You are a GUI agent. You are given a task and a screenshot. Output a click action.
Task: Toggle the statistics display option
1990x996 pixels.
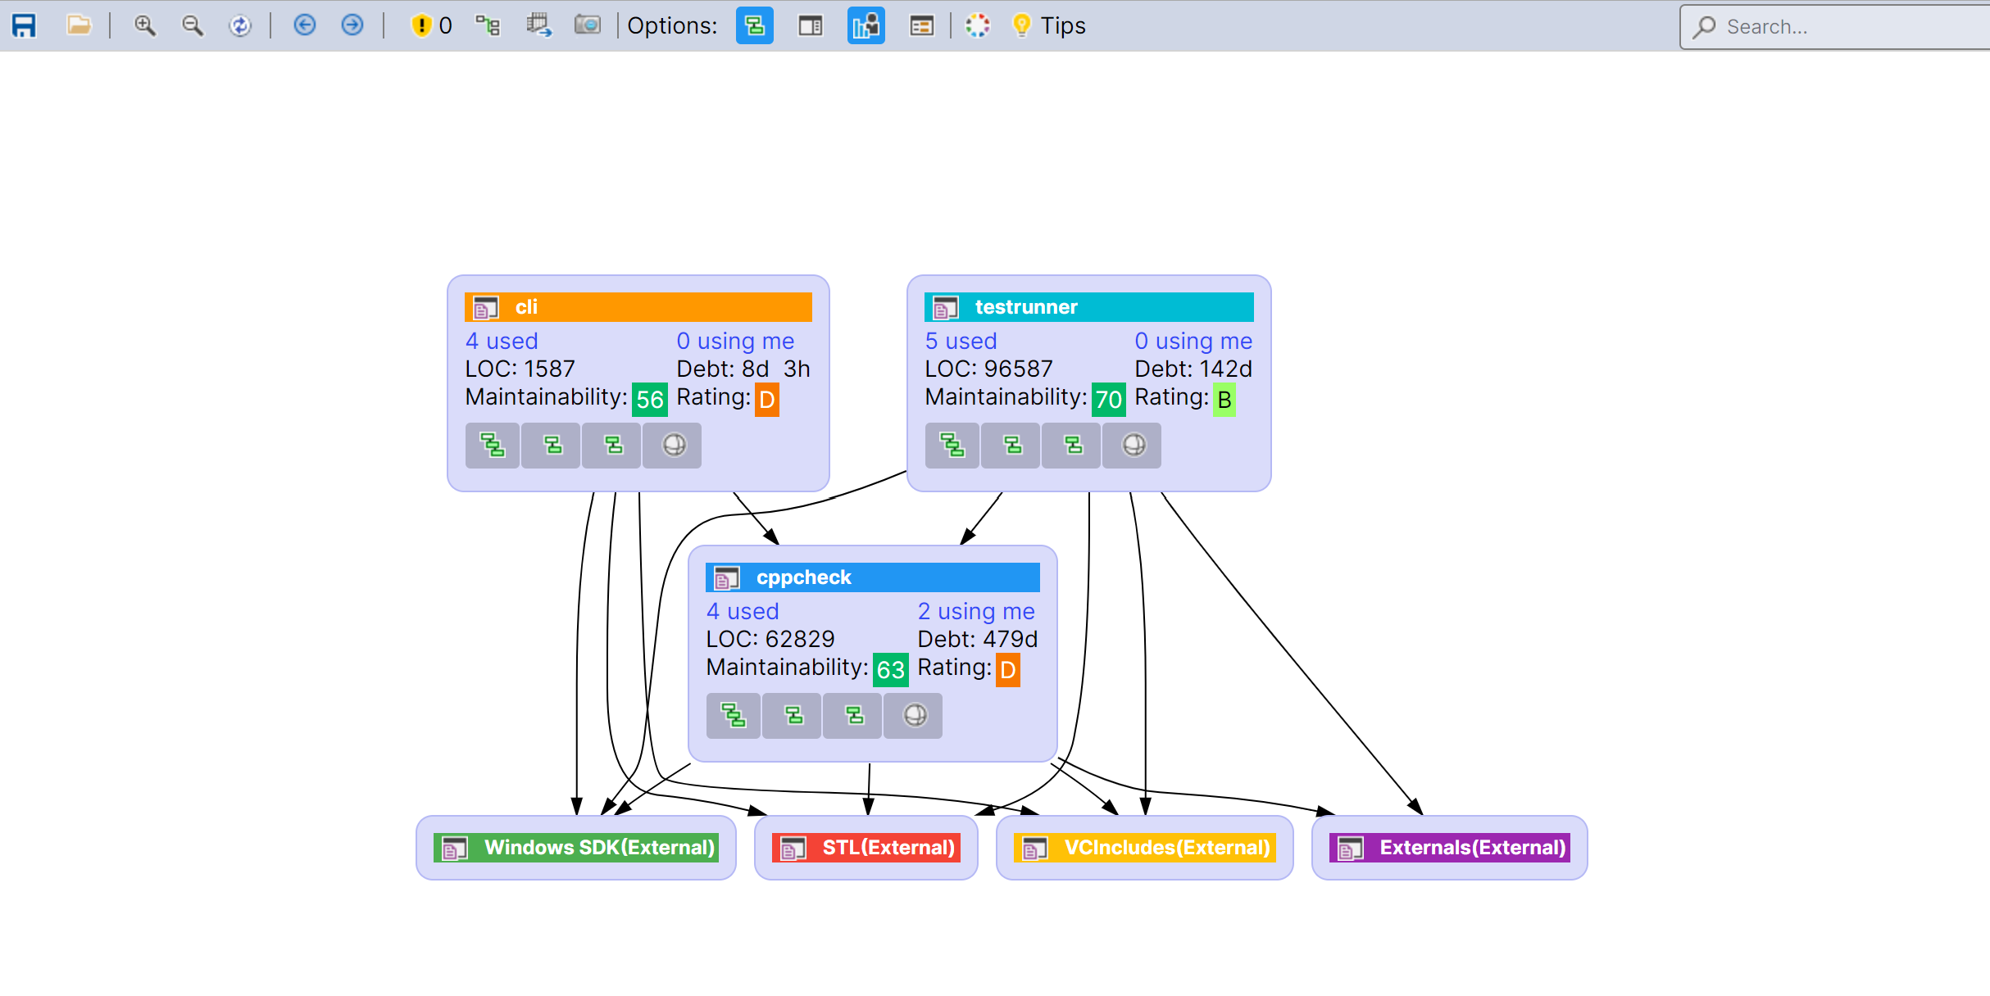pyautogui.click(x=866, y=25)
